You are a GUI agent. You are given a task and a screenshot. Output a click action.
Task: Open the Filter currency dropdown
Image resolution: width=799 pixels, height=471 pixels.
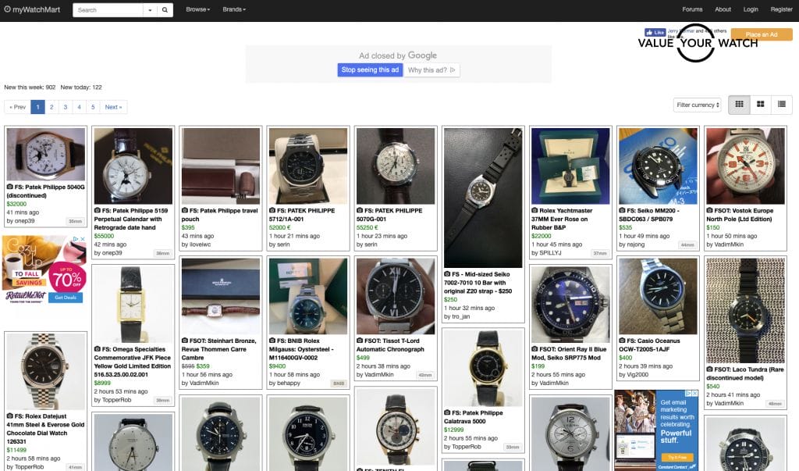point(698,105)
